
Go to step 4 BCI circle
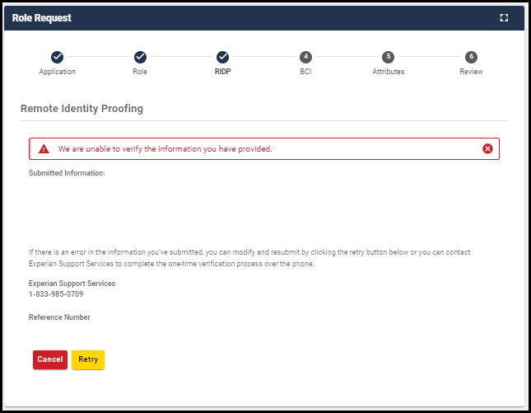[305, 57]
